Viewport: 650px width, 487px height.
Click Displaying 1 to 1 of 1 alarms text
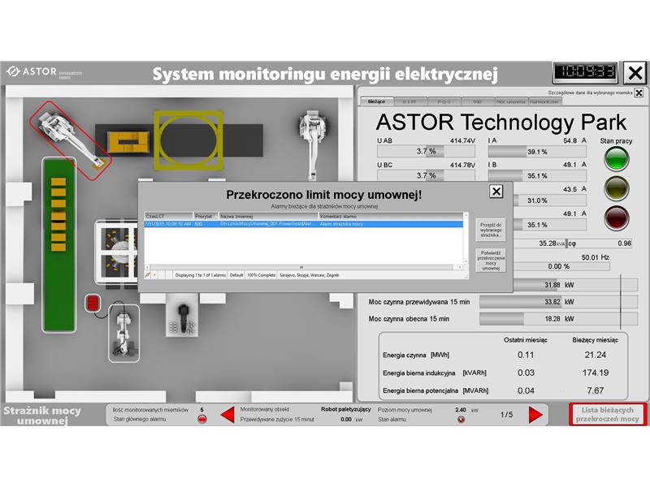(201, 275)
